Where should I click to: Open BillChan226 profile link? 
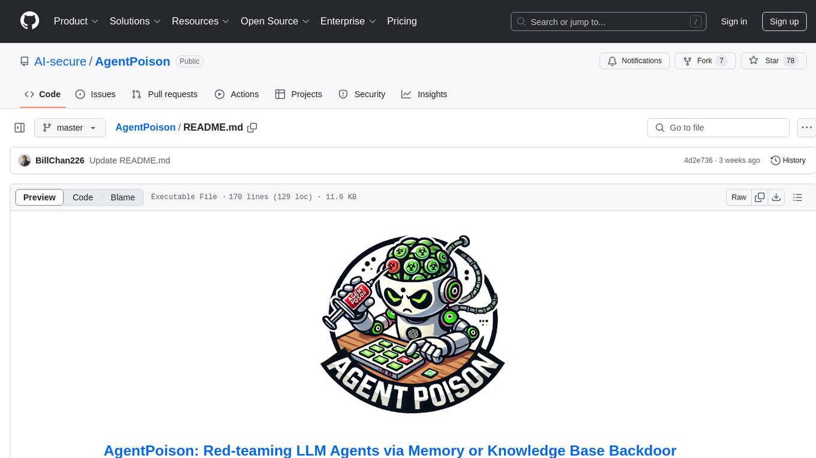[60, 160]
